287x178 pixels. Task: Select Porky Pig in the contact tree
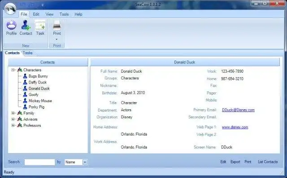pyautogui.click(x=36, y=107)
